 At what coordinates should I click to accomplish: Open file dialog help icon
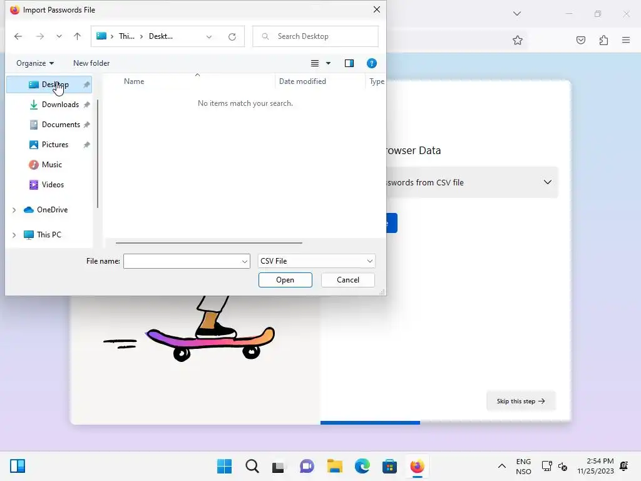pyautogui.click(x=372, y=63)
